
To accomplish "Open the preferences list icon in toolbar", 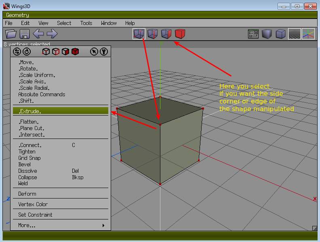I will pos(253,34).
